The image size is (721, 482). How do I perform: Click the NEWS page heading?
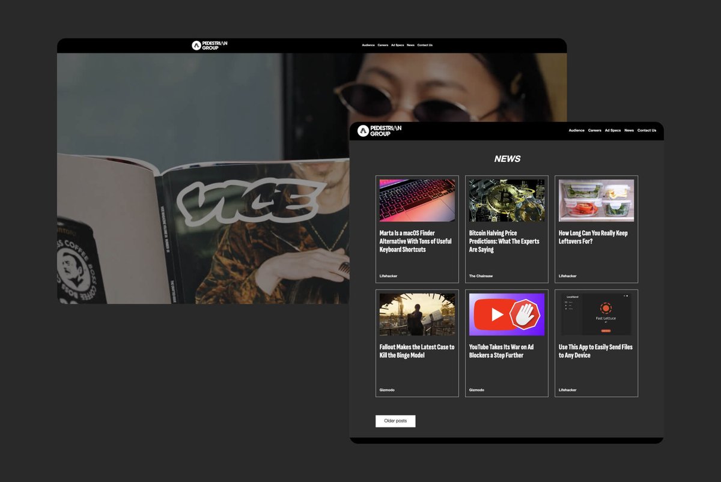(507, 159)
